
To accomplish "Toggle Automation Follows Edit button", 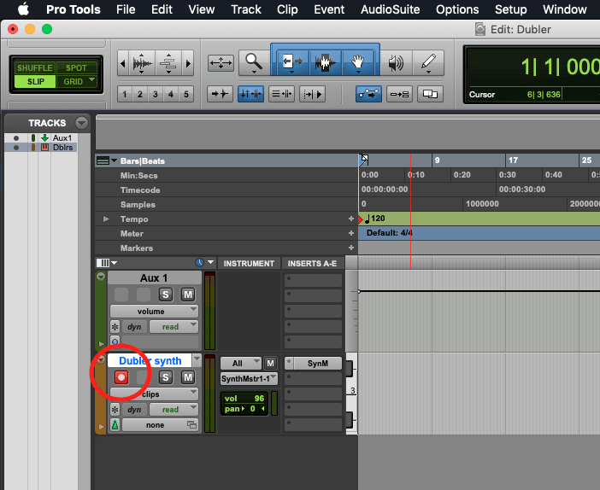I will click(368, 94).
